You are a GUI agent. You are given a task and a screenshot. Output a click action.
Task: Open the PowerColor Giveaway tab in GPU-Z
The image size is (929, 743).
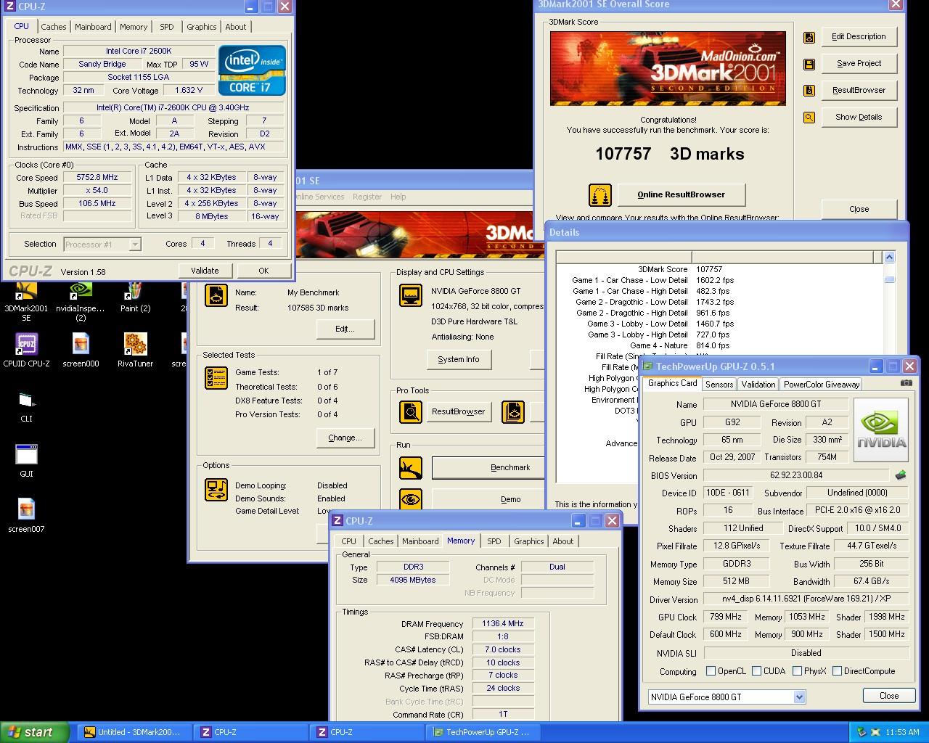(822, 385)
